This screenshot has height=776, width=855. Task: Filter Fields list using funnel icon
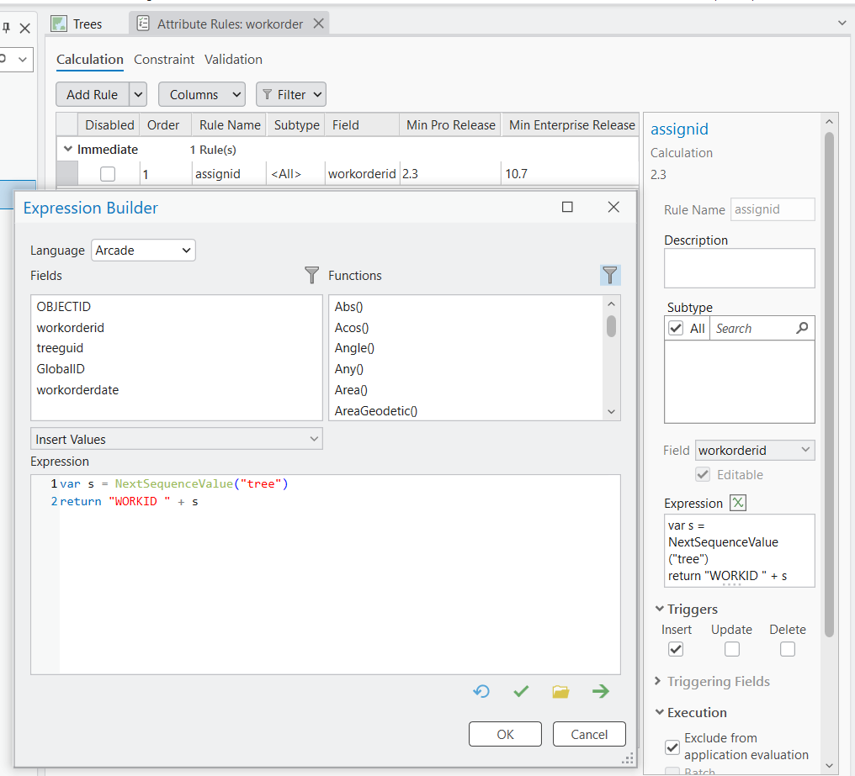[311, 275]
